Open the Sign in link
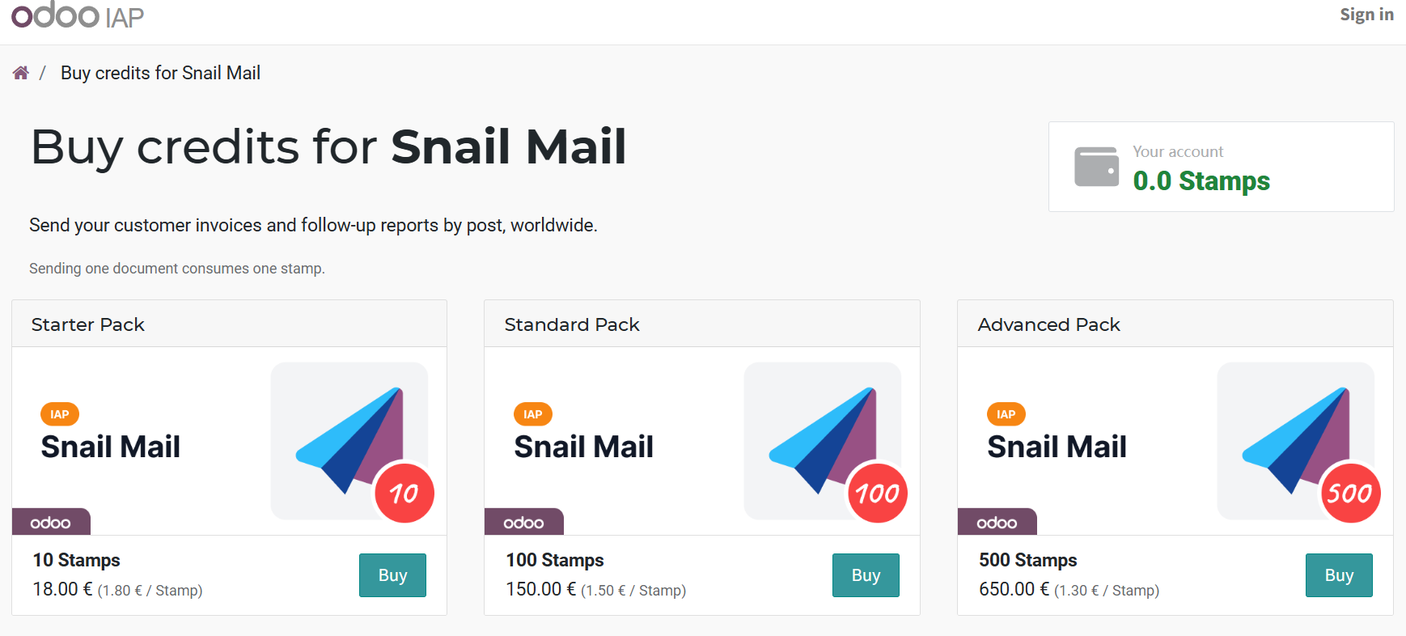The image size is (1406, 636). [1366, 15]
